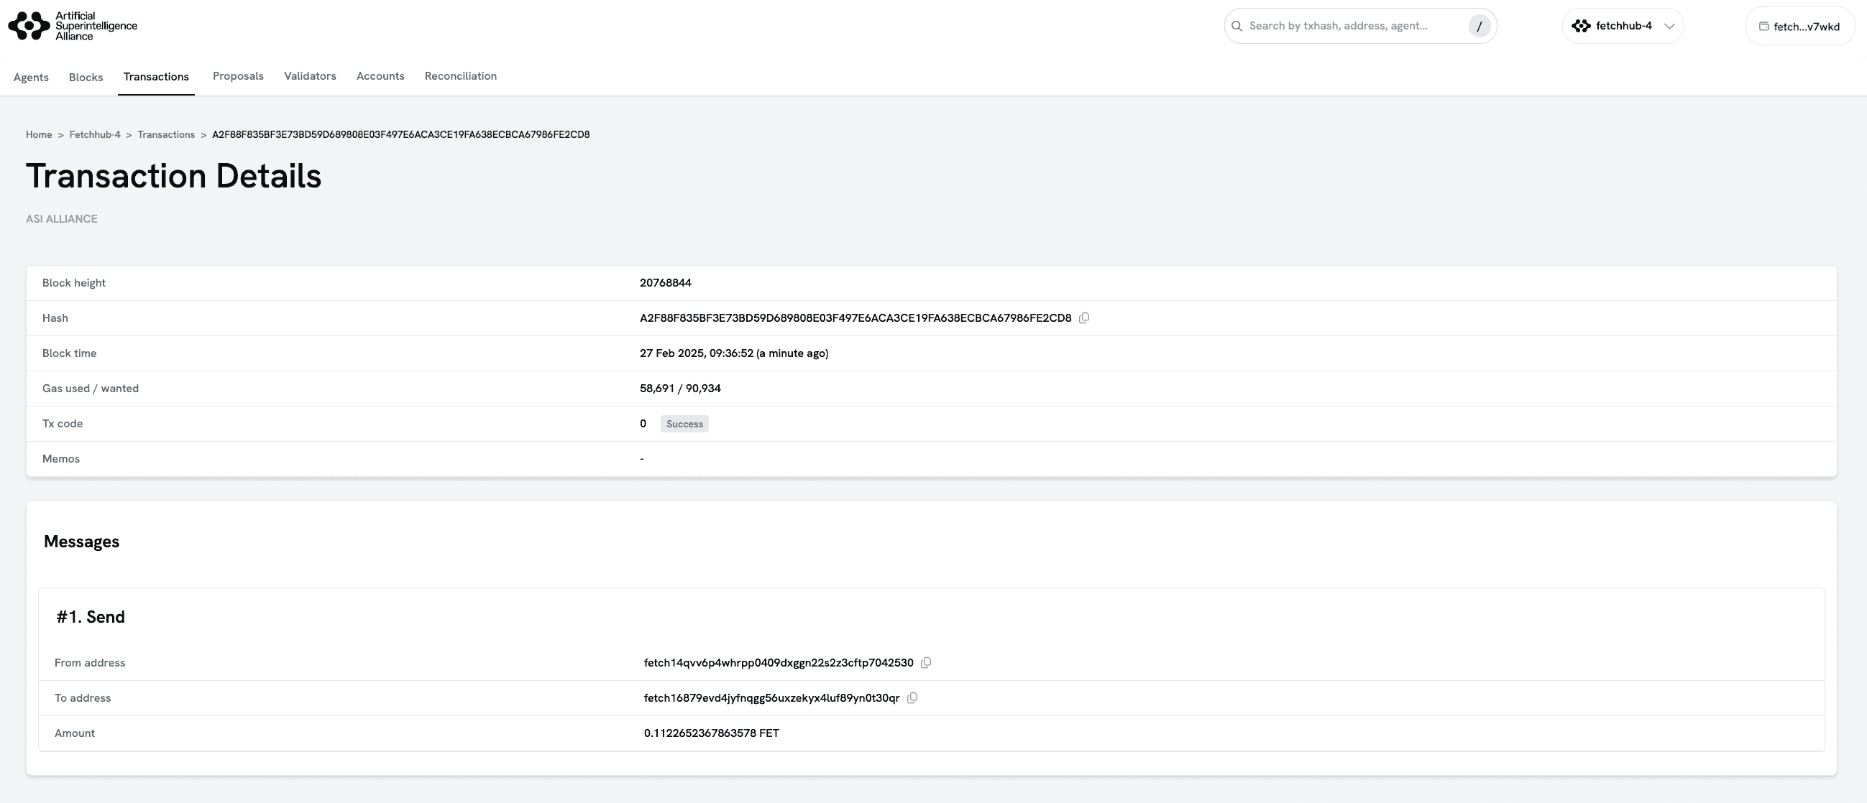The width and height of the screenshot is (1867, 803).
Task: Click the fetchhub-4 network logo icon
Action: [x=1581, y=26]
